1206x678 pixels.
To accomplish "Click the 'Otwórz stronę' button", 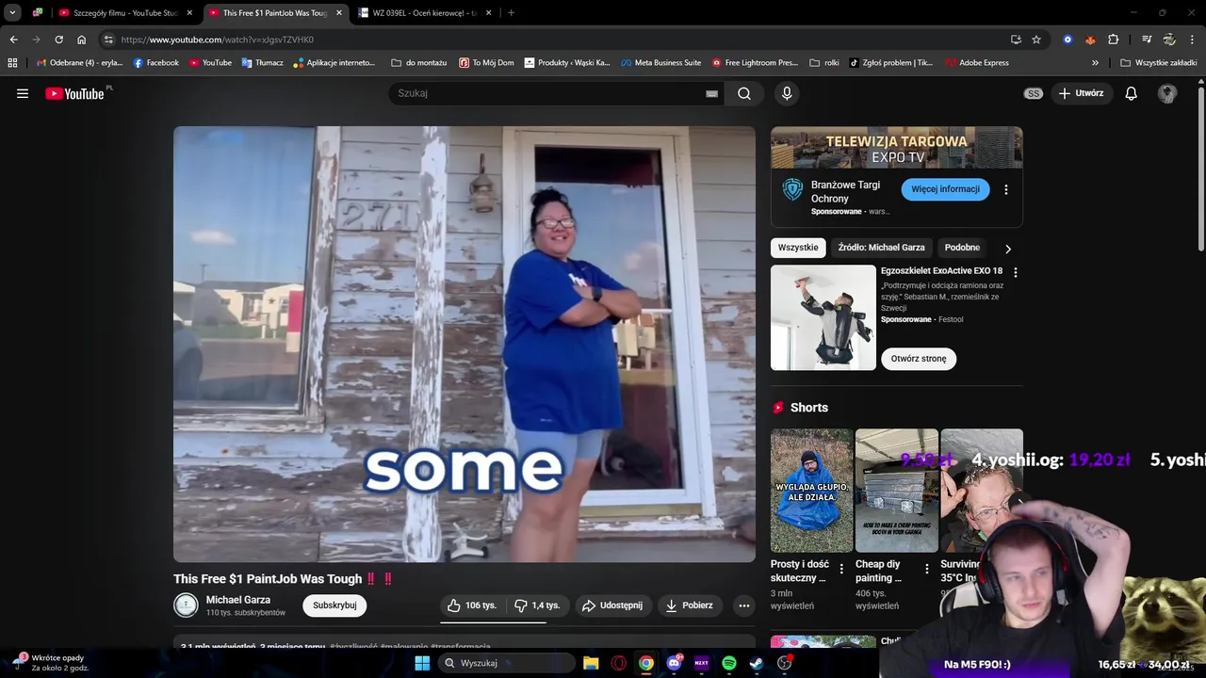I will tap(919, 359).
